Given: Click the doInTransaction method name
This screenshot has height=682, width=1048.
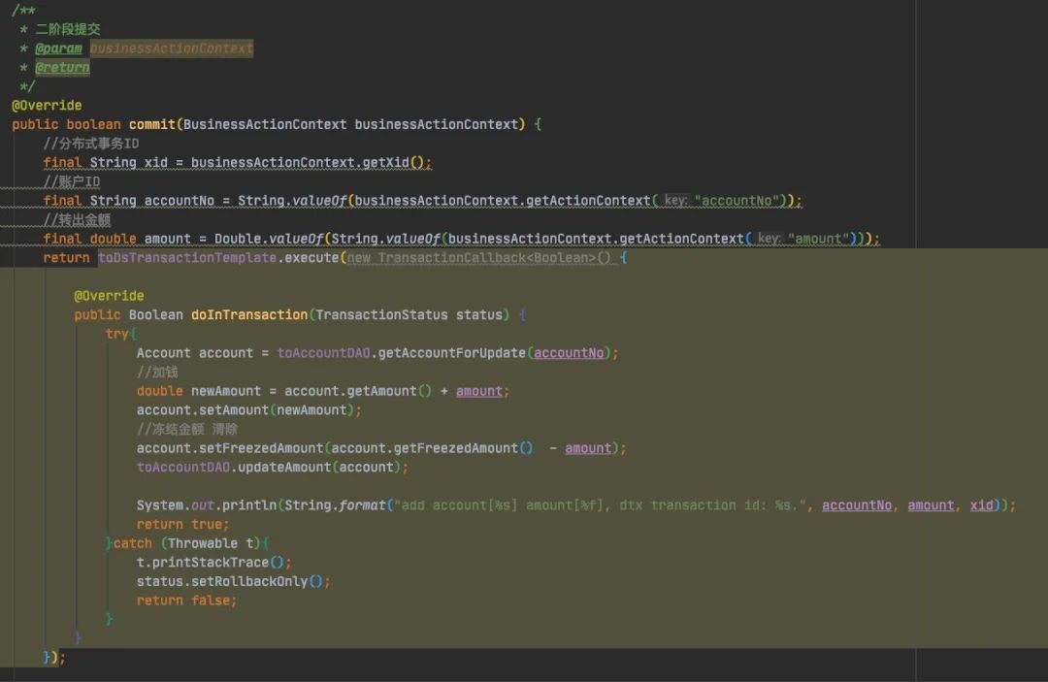Looking at the screenshot, I should 248,314.
